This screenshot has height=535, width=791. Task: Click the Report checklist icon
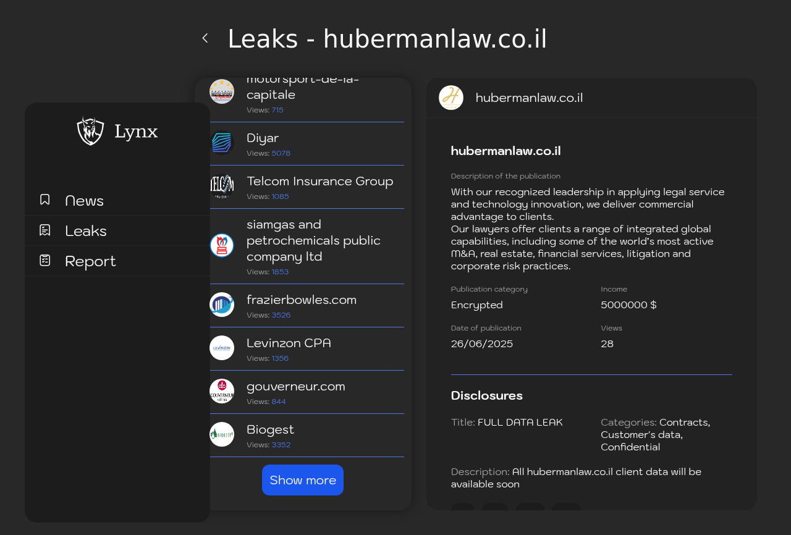tap(45, 260)
